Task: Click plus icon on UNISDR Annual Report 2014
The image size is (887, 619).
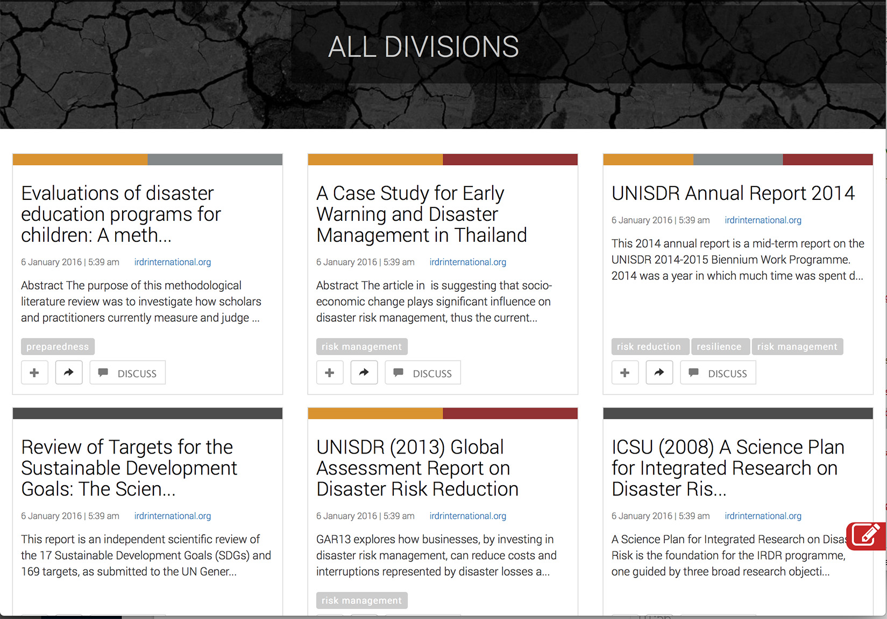Action: pos(625,373)
